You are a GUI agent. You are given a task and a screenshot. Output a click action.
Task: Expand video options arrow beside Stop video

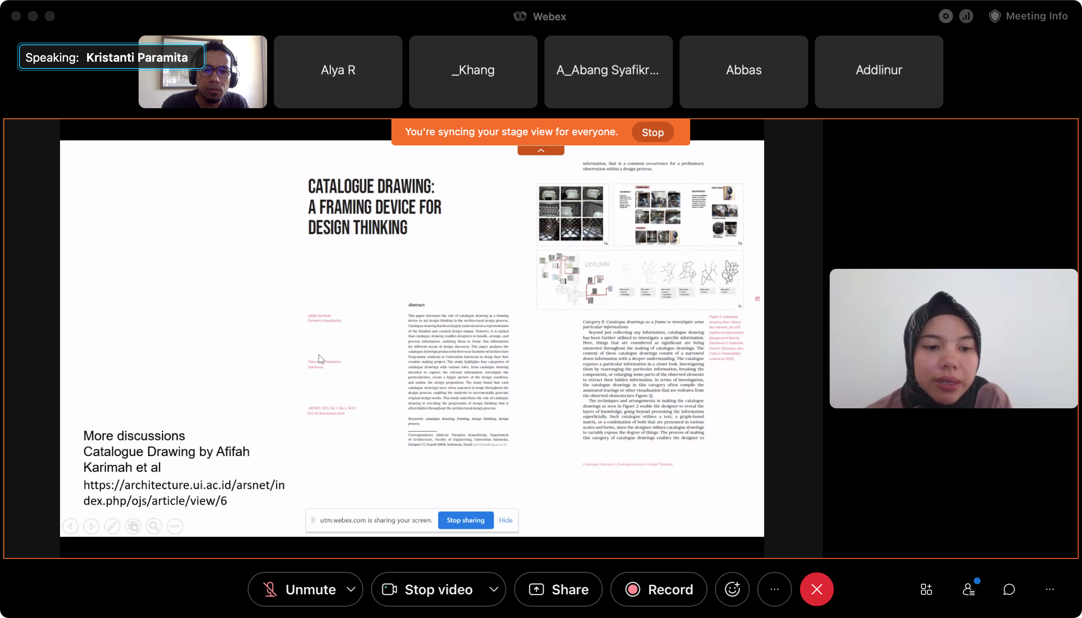(494, 589)
